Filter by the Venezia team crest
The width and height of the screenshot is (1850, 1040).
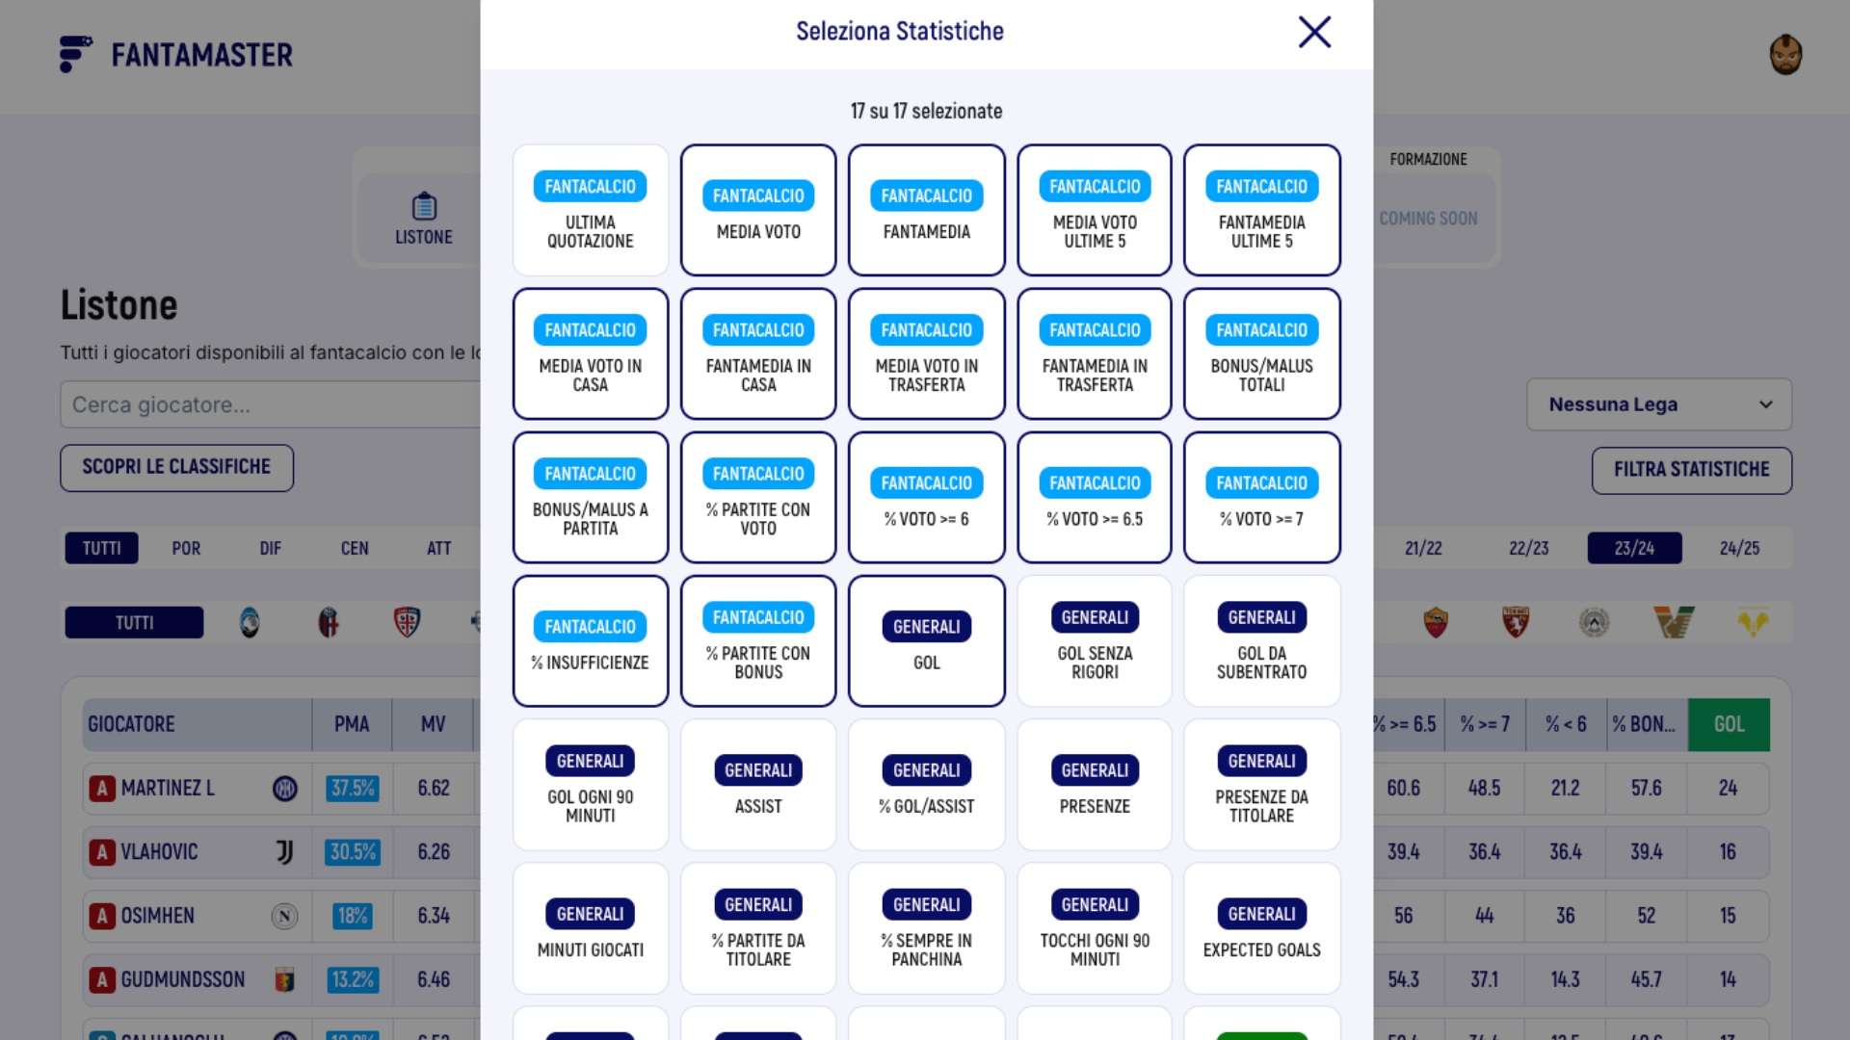point(1674,623)
